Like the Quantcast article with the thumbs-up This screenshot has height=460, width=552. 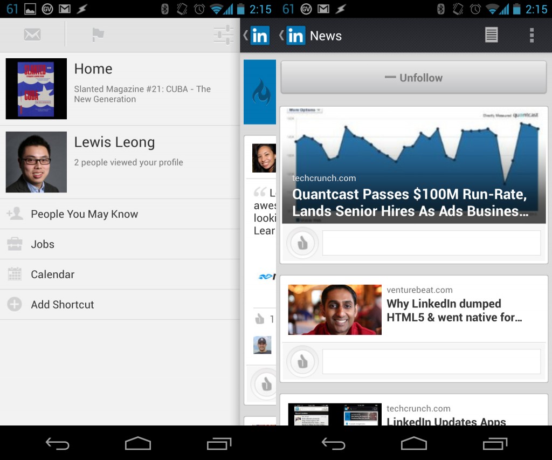tap(302, 243)
